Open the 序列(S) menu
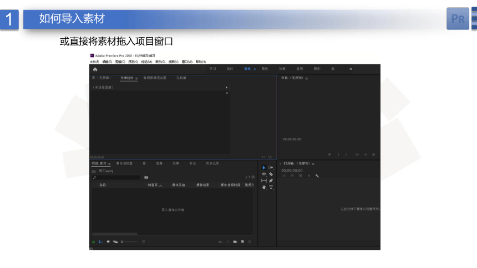 click(133, 61)
